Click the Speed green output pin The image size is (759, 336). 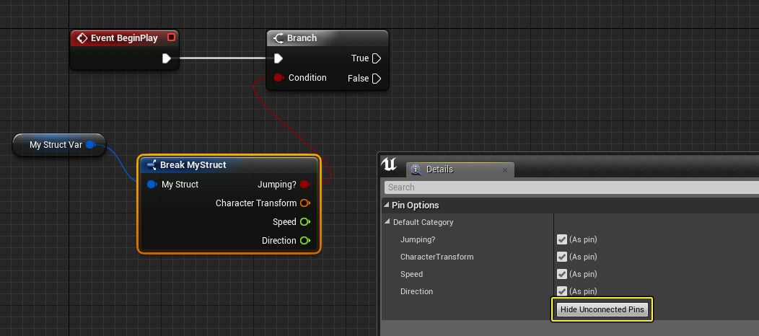click(x=304, y=222)
